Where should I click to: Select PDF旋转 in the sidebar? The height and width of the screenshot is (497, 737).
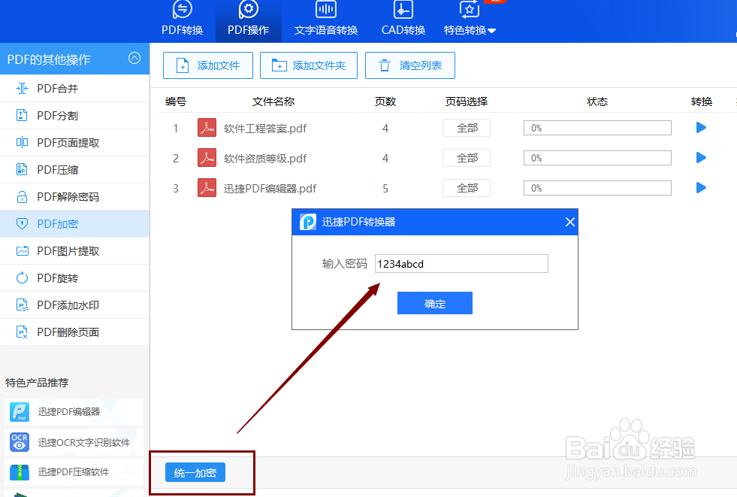(74, 278)
